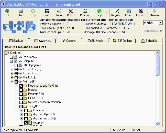Click the 3½ Floppy (A:) drive icon
This screenshot has height=133, width=166.
(x=20, y=65)
